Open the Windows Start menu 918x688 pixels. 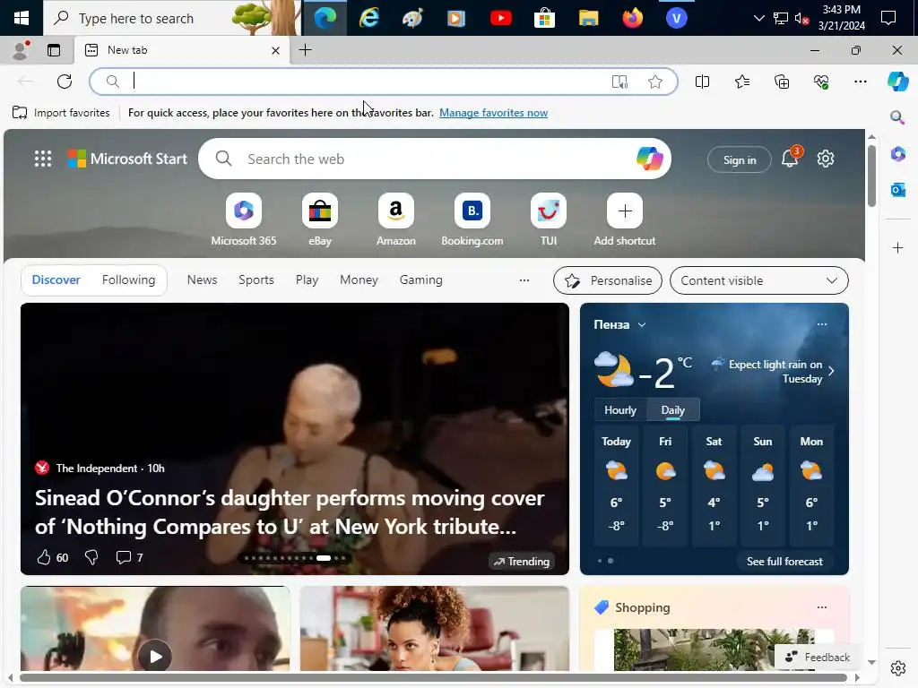[x=22, y=18]
